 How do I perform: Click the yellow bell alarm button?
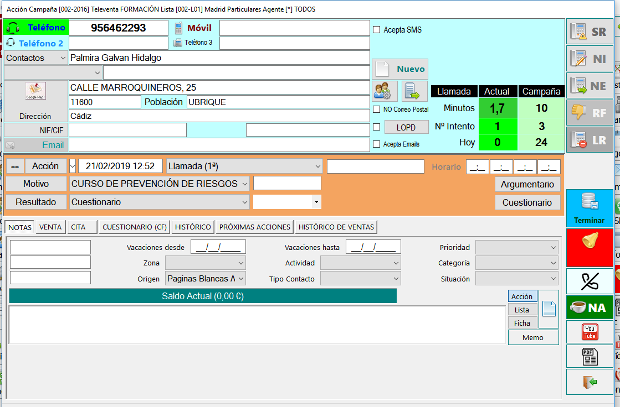coord(589,248)
